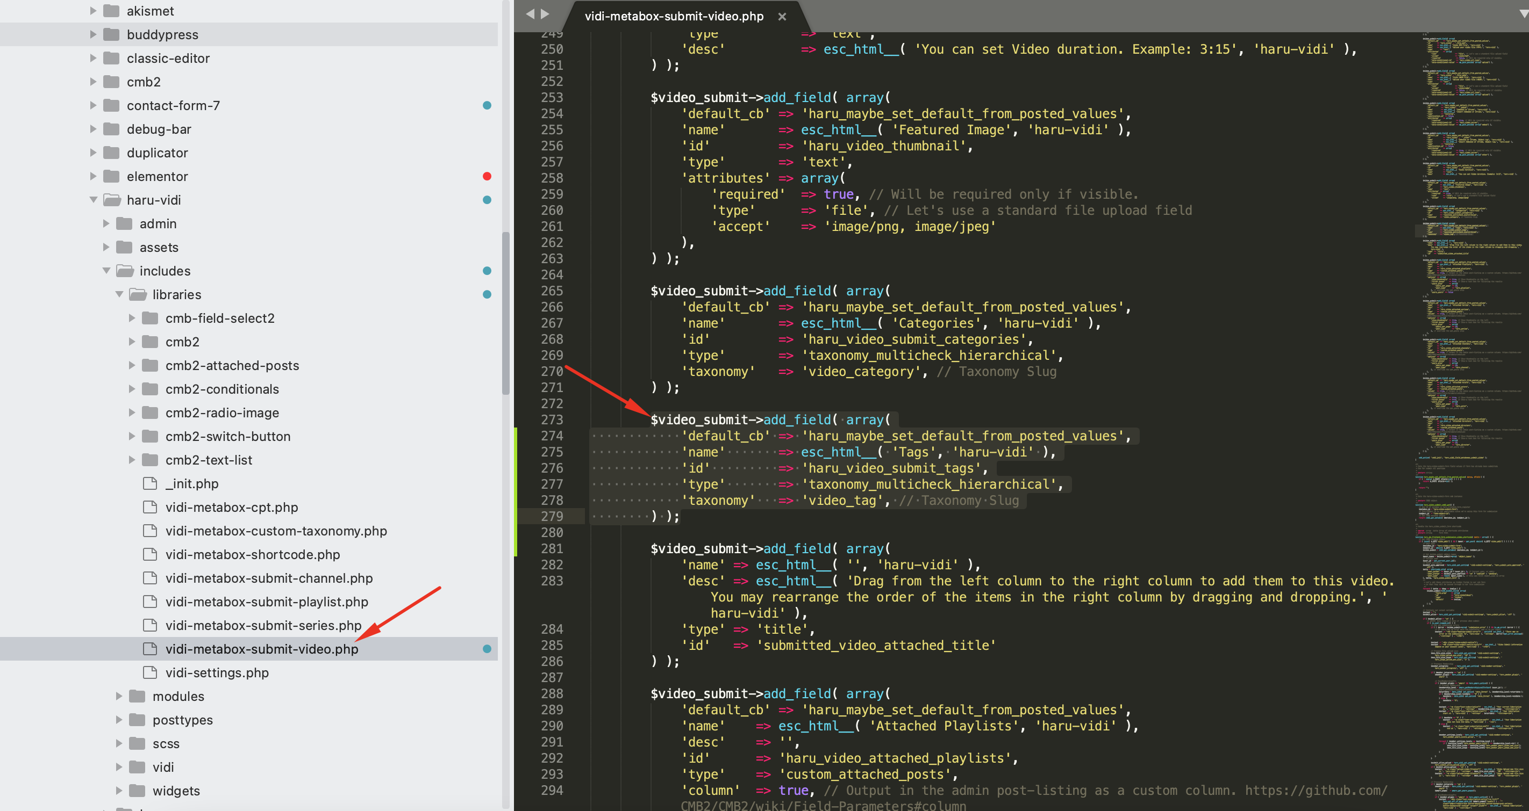Go forward with the tab right arrow
The height and width of the screenshot is (811, 1529).
click(545, 13)
